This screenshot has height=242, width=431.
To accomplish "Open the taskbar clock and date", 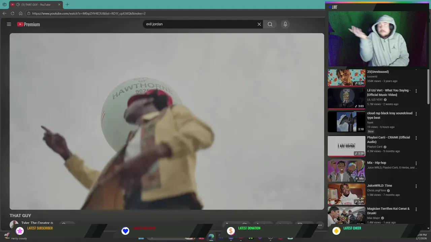I will point(422,237).
